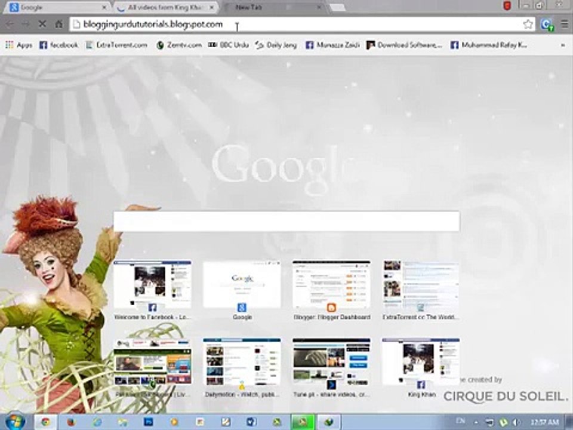Close the Google tab
This screenshot has height=430, width=573.
pyautogui.click(x=104, y=7)
